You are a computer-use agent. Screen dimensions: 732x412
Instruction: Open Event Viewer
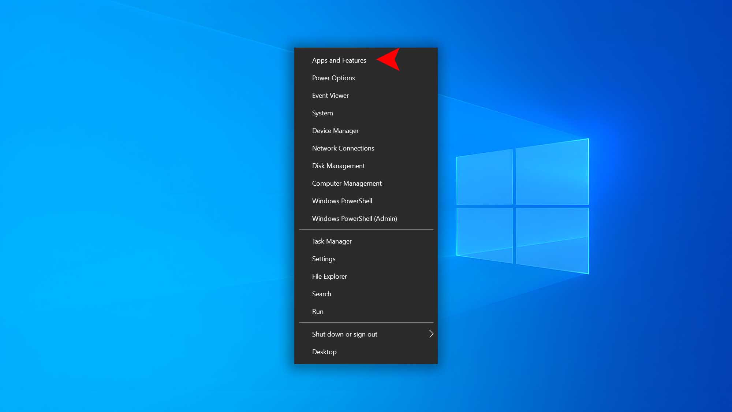click(x=366, y=96)
